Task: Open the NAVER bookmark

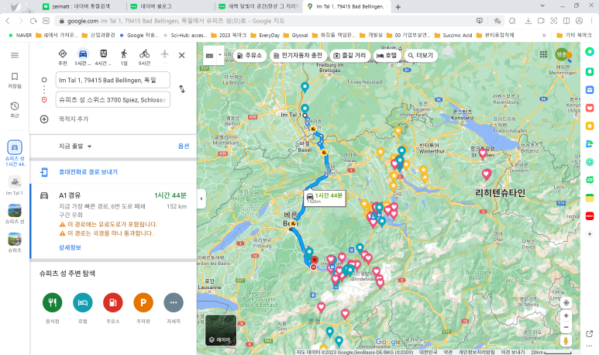Action: tap(20, 35)
